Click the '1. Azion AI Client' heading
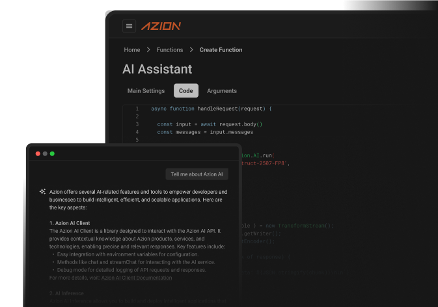 coord(70,223)
